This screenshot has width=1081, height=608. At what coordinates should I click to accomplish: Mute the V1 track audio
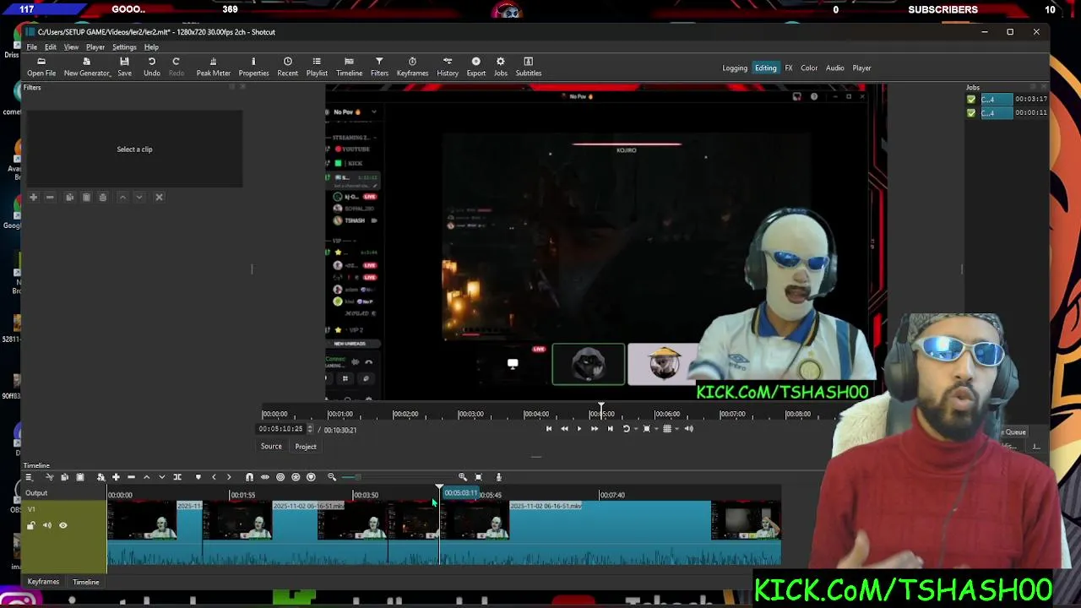[x=47, y=525]
